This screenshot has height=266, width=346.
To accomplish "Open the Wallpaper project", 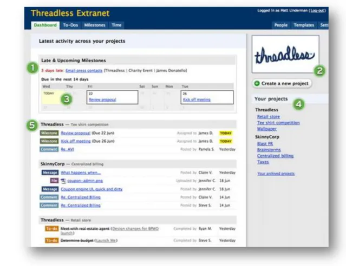I will pos(267,129).
